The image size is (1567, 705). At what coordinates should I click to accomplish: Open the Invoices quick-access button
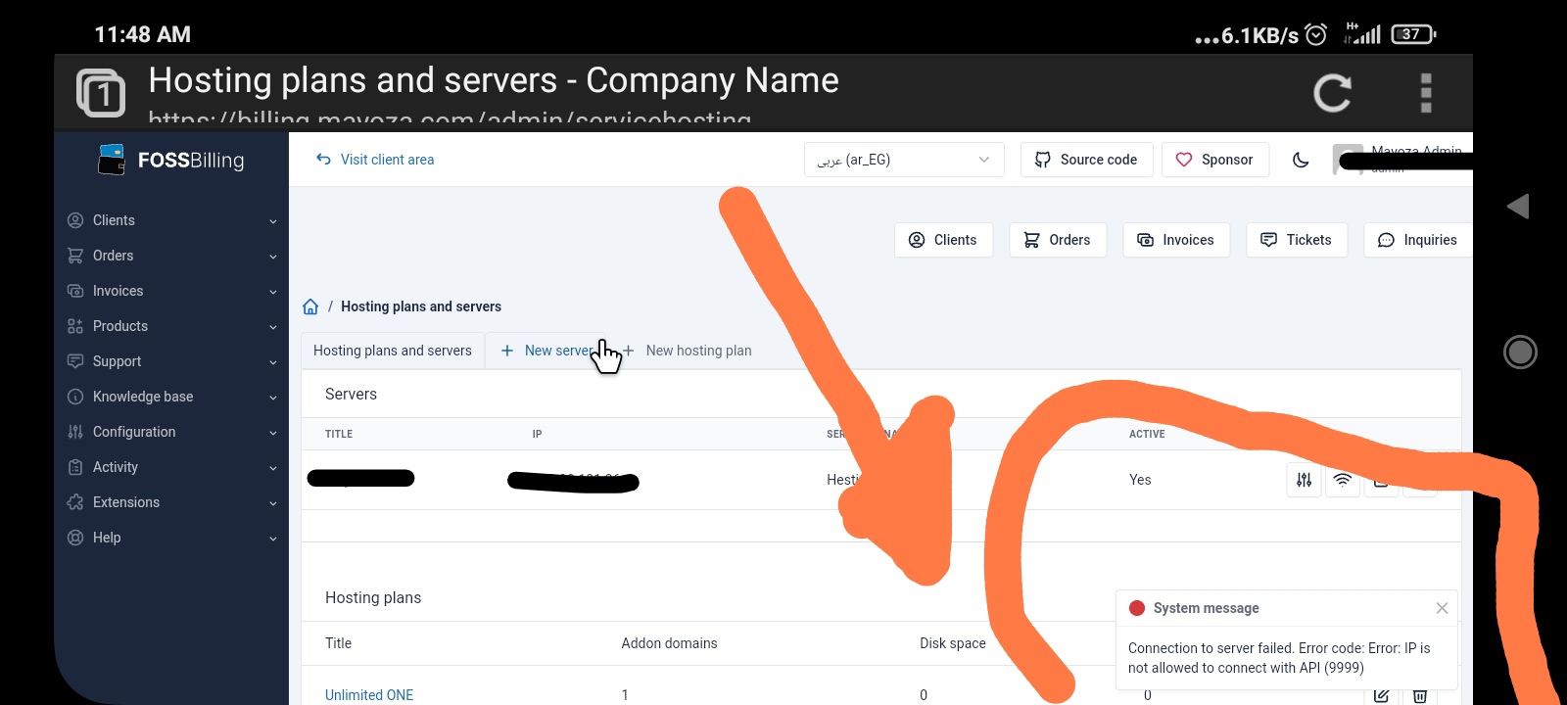pos(1175,240)
